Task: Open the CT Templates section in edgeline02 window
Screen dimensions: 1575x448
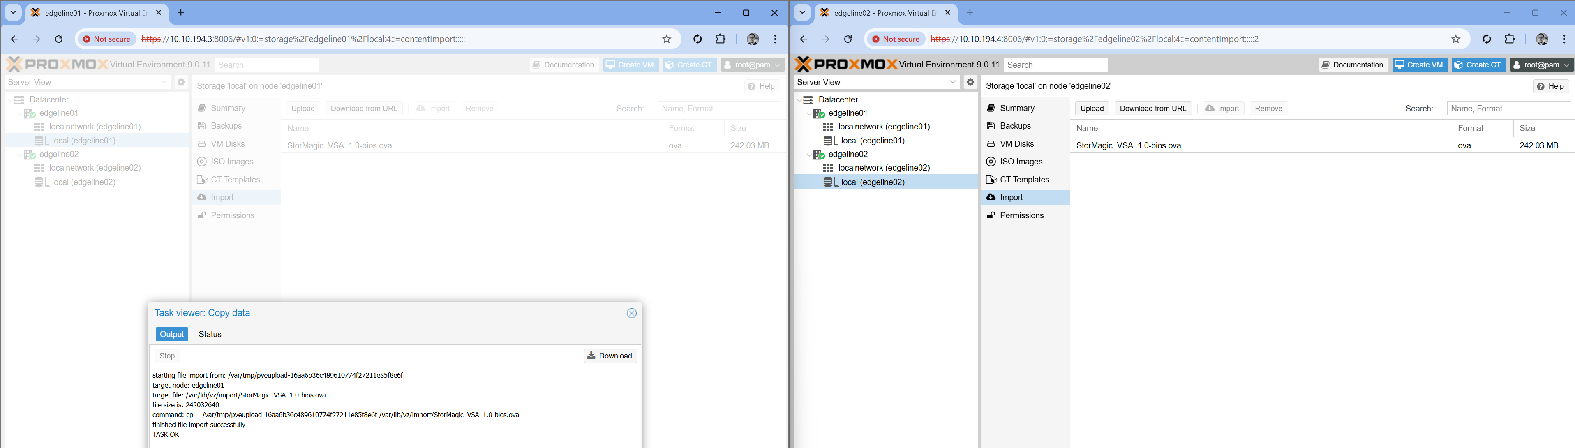Action: (x=1025, y=180)
